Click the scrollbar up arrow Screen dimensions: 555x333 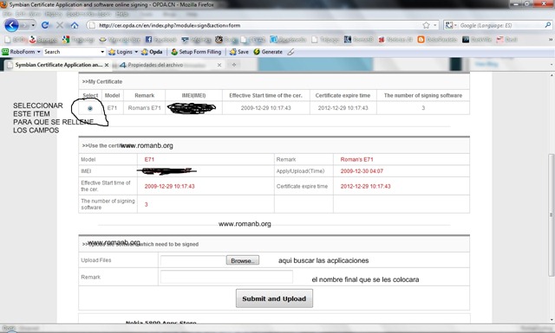tap(552, 75)
